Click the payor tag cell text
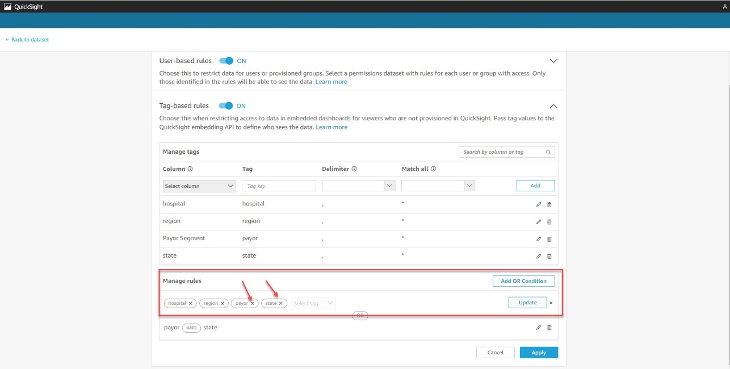730x369 pixels. coord(250,239)
